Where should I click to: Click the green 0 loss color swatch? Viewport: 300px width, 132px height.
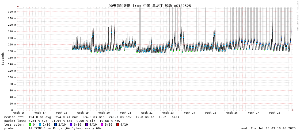(30, 125)
